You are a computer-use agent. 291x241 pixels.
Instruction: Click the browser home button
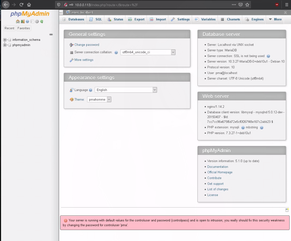[x=29, y=5]
